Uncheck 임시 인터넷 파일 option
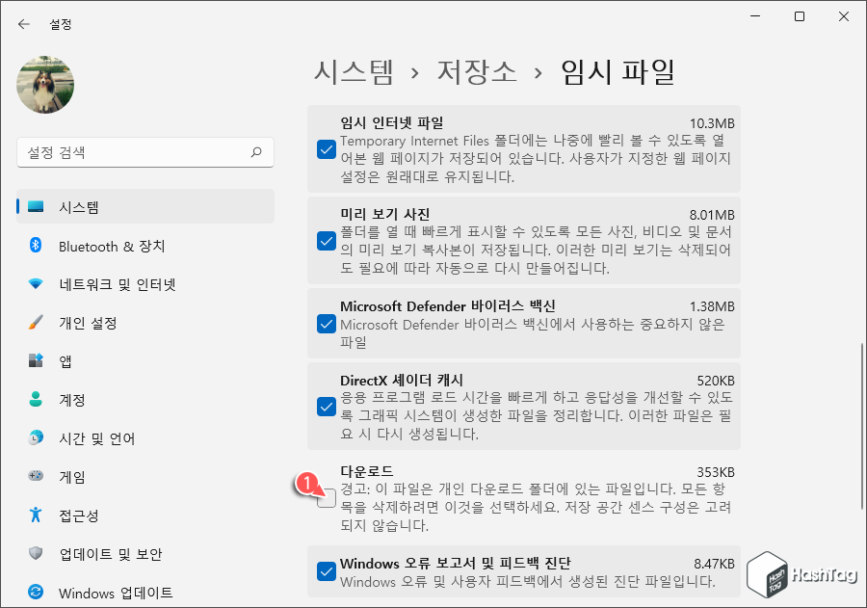The image size is (867, 608). (326, 149)
